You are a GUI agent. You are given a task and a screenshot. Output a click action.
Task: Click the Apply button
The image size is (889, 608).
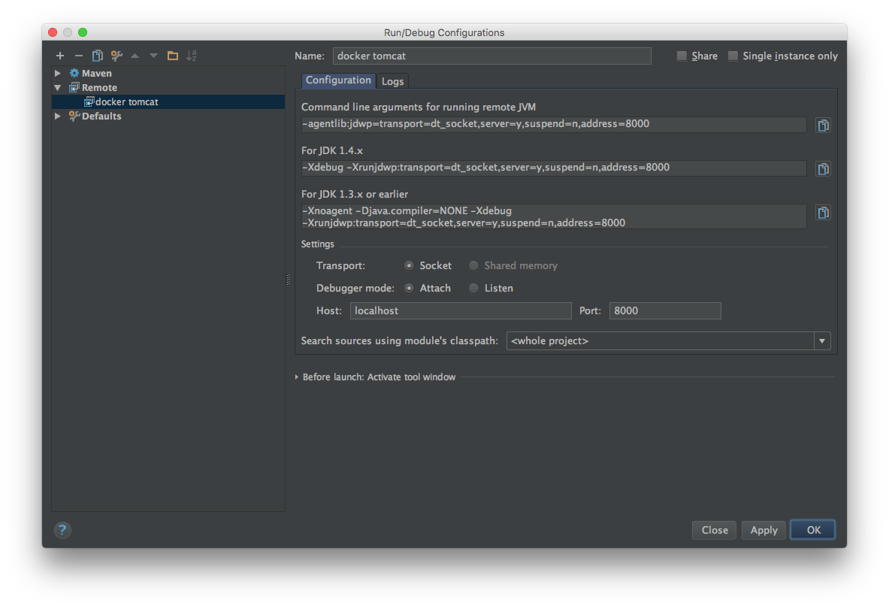(x=764, y=530)
